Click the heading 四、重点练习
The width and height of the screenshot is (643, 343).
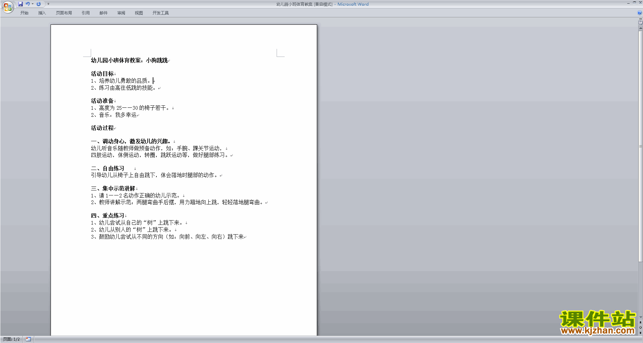coord(108,216)
